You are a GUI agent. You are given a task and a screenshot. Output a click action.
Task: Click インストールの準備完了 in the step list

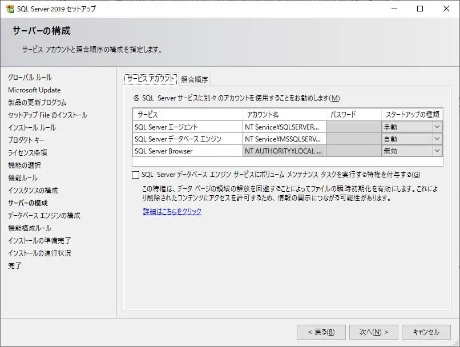coord(39,241)
